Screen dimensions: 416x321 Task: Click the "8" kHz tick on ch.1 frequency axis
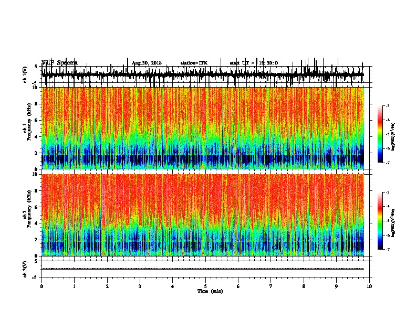36,104
